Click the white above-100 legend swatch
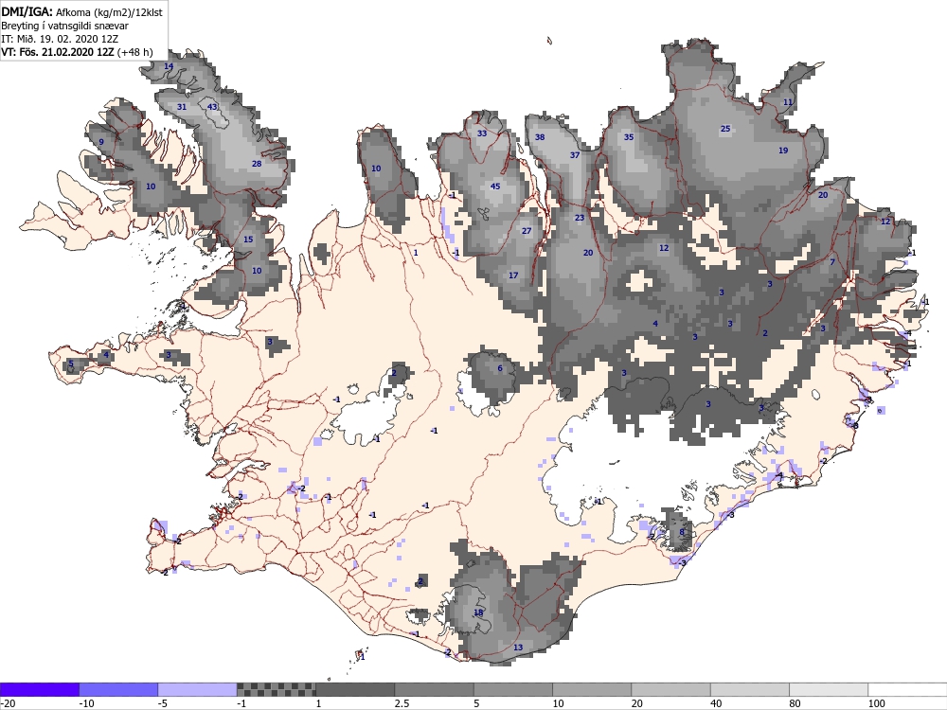The height and width of the screenshot is (710, 947). click(x=908, y=689)
